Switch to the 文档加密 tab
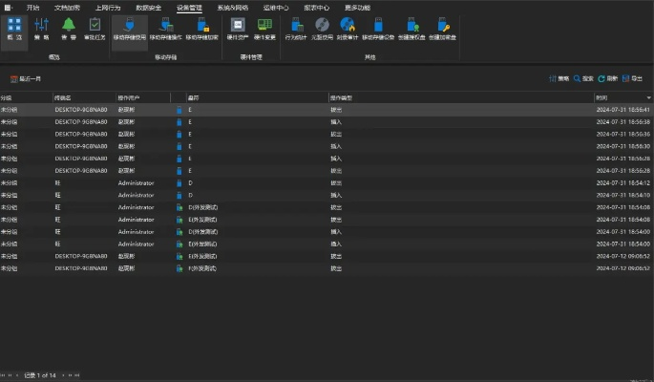Image resolution: width=654 pixels, height=382 pixels. point(68,7)
